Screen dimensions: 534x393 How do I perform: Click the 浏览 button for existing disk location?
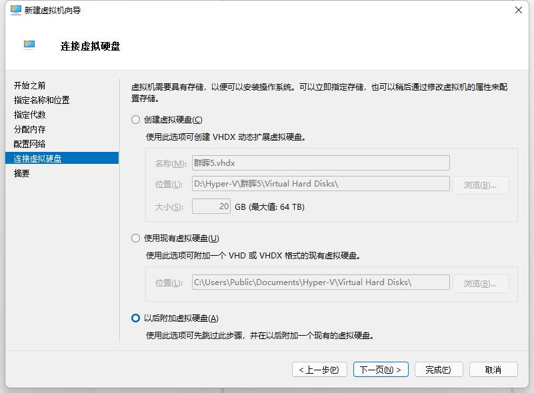click(481, 282)
